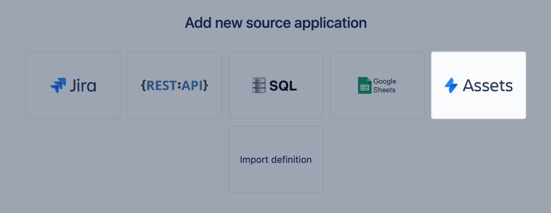The width and height of the screenshot is (551, 213).
Task: Click the REST:API curly-brace logo
Action: click(x=174, y=86)
